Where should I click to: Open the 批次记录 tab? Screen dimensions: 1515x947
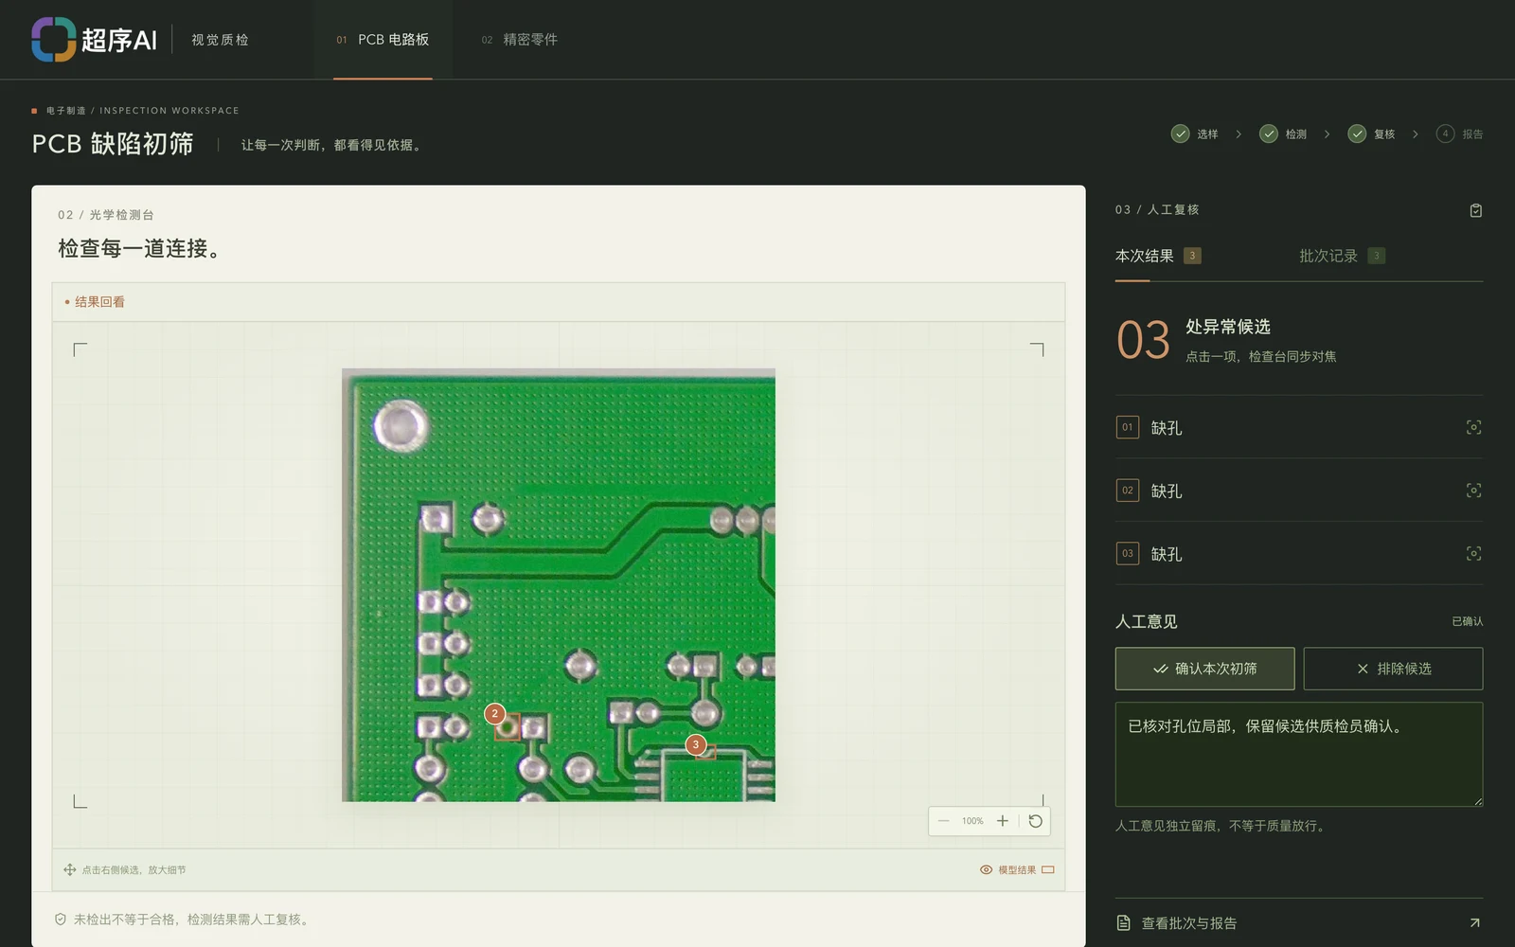tap(1342, 256)
